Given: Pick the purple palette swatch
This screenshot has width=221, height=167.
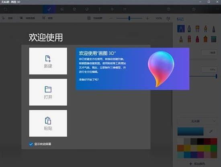Looking at the screenshot, I should pos(200,155).
